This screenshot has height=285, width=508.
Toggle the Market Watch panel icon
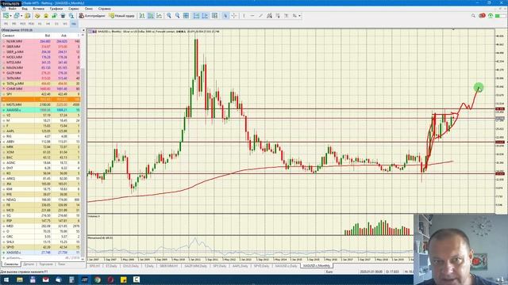28,16
